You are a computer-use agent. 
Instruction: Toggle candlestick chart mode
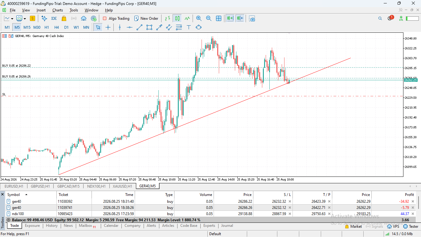177,19
